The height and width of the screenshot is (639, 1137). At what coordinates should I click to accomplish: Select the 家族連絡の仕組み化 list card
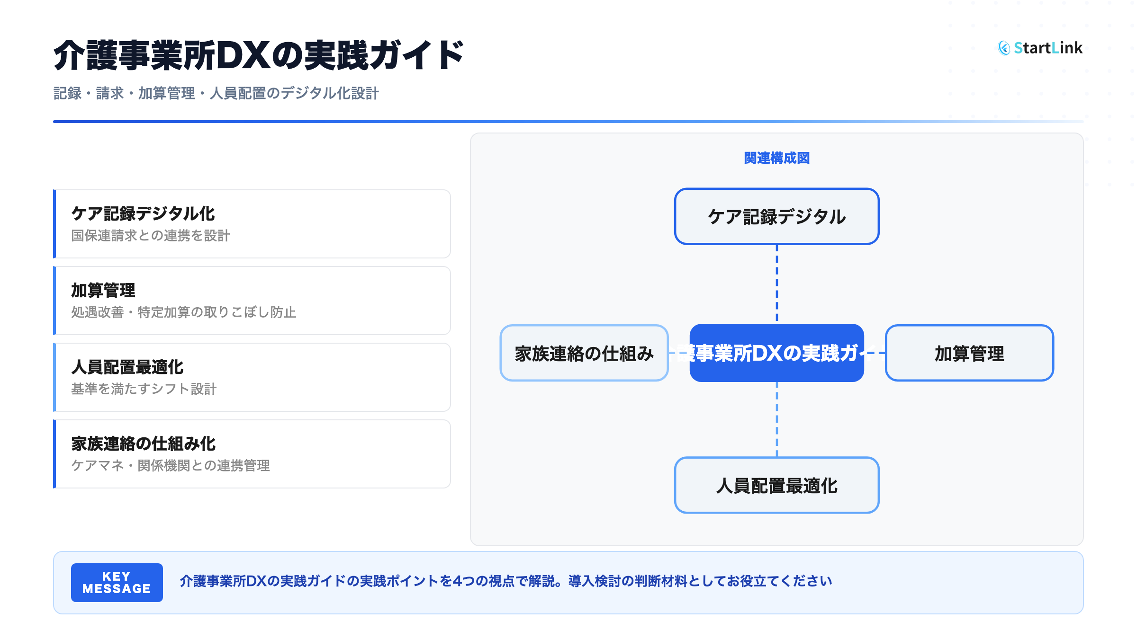point(252,454)
